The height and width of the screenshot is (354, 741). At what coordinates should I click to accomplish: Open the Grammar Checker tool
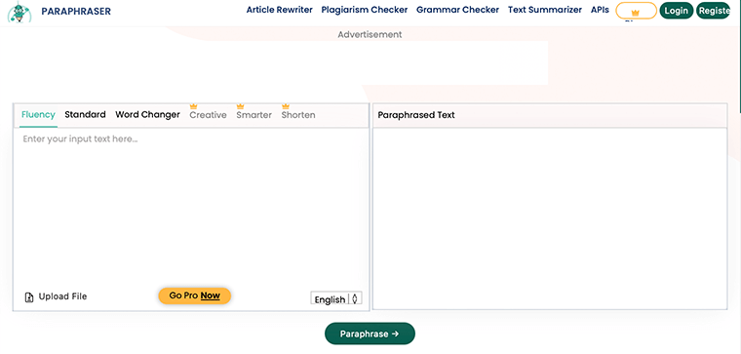tap(457, 10)
